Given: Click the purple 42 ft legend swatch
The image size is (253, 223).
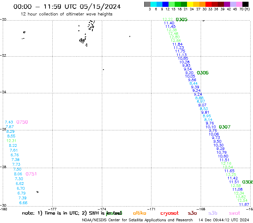Looking at the screenshot, I should pos(227,4).
